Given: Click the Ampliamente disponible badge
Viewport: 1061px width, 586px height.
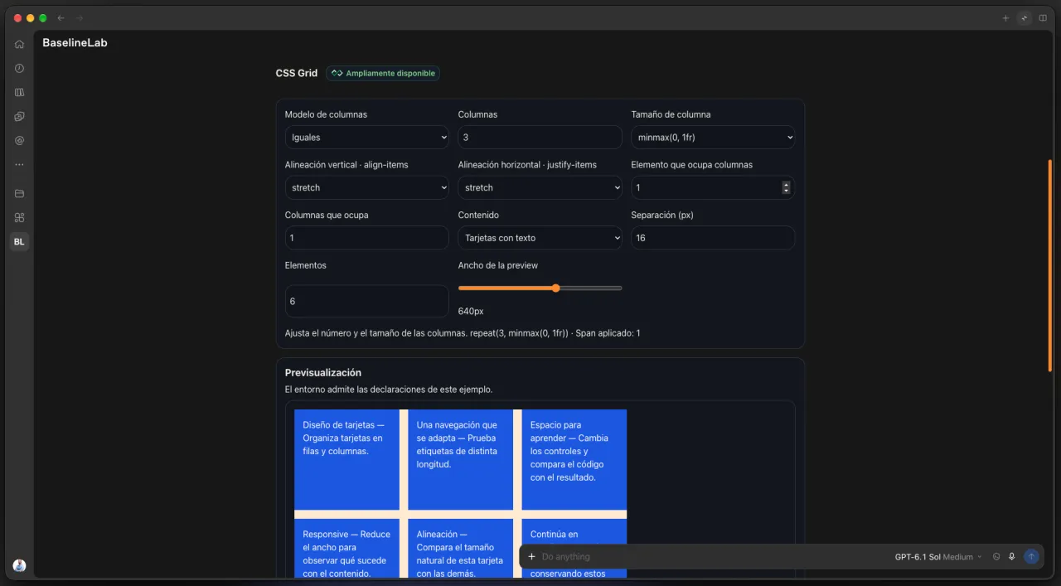Looking at the screenshot, I should [383, 73].
